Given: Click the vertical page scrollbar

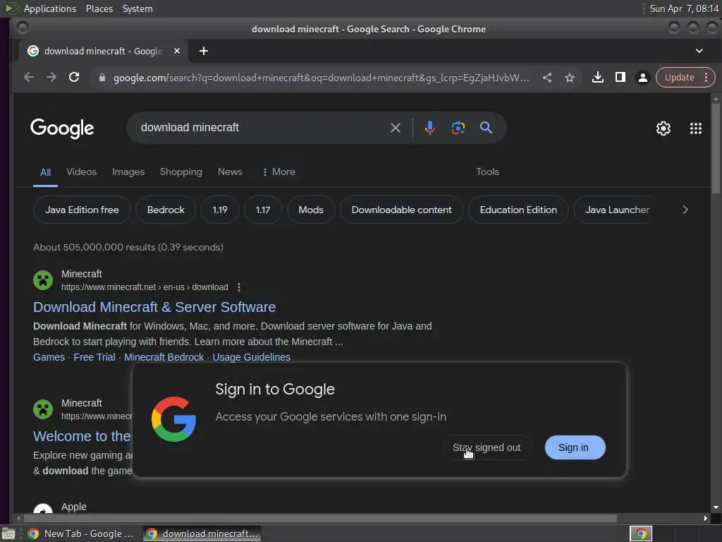Looking at the screenshot, I should [715, 147].
